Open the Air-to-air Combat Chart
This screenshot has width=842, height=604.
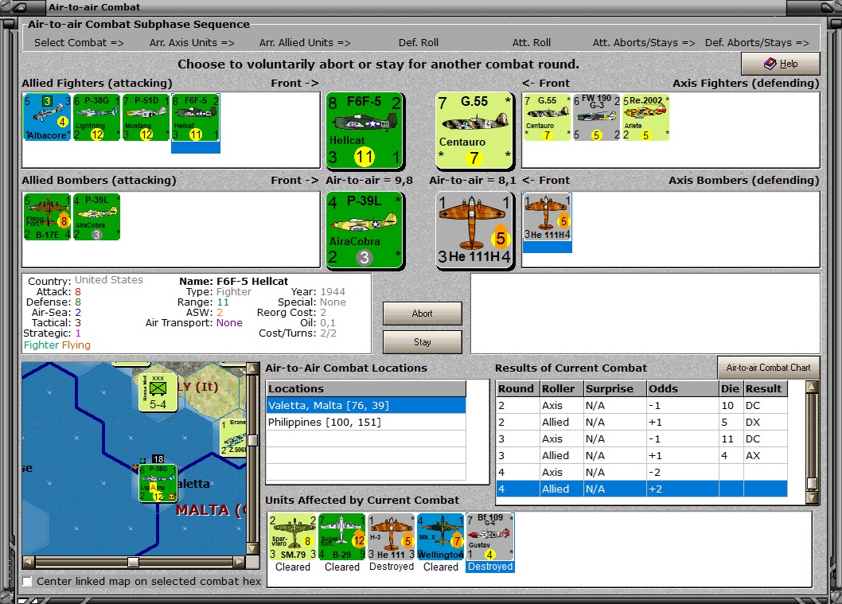point(769,367)
